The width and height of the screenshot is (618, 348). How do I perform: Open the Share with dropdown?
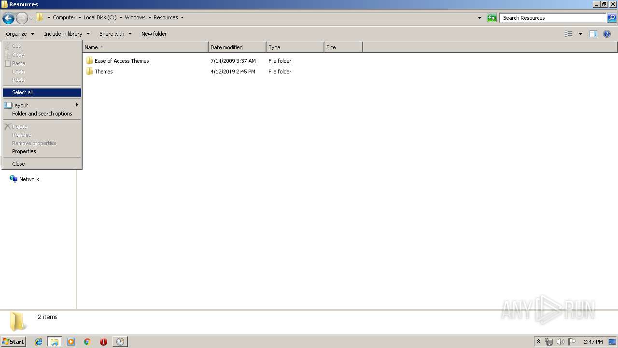click(115, 34)
